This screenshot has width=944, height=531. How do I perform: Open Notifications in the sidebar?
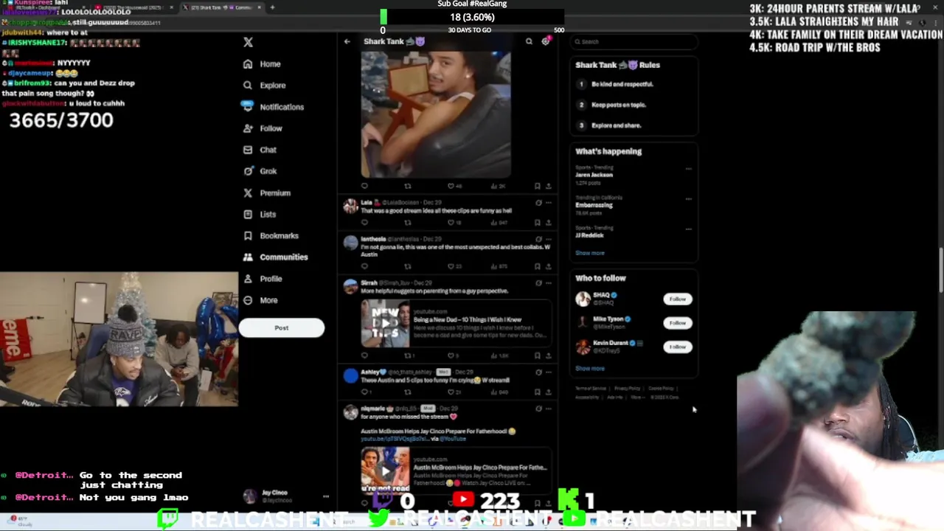point(273,107)
